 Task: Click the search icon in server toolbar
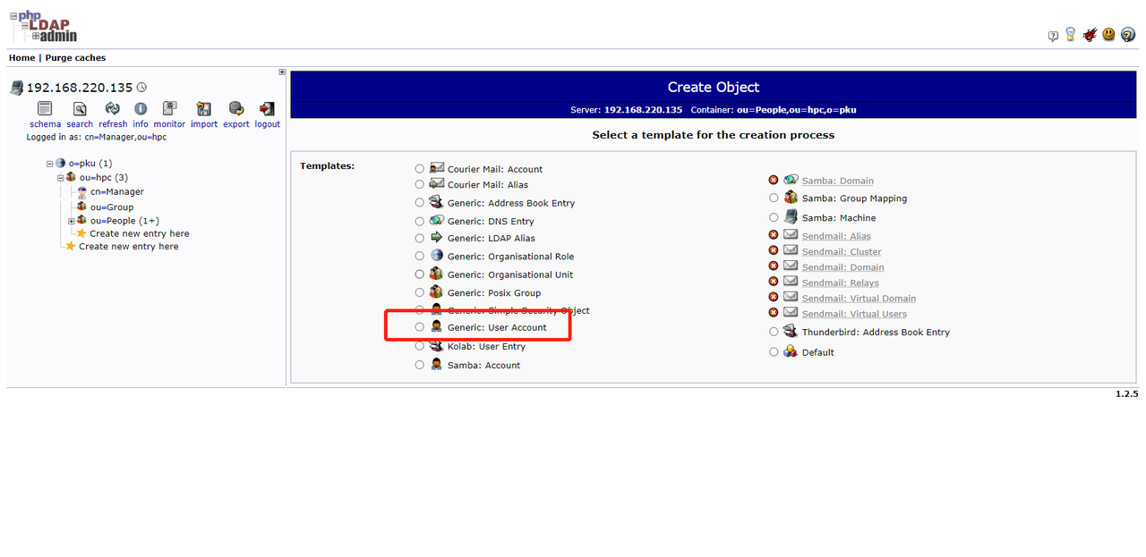coord(80,109)
